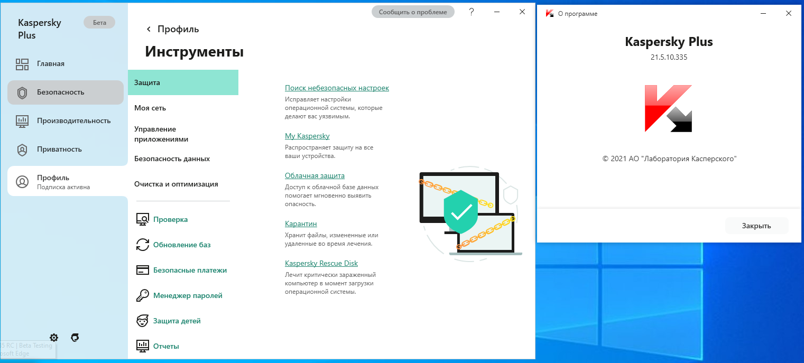Open the Очистка и оптимизация tab
The image size is (804, 363).
coord(183,184)
